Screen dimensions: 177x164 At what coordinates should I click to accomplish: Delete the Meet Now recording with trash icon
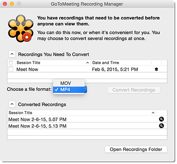pyautogui.click(x=156, y=69)
